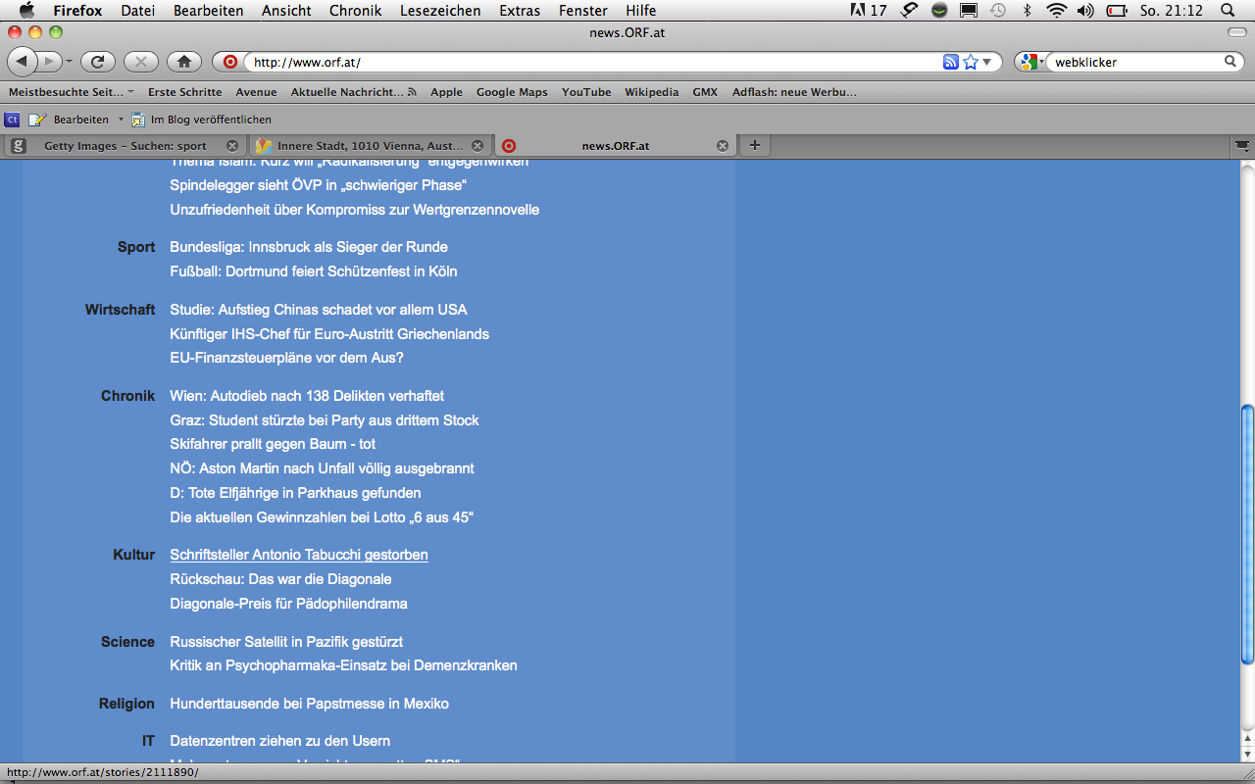Focus the URL address field

coord(593,62)
